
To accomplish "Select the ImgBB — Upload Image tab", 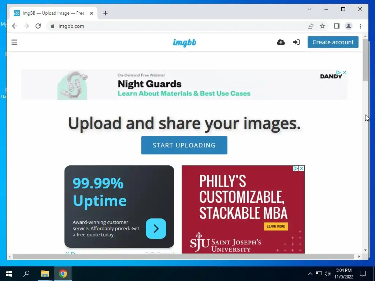I will 53,13.
